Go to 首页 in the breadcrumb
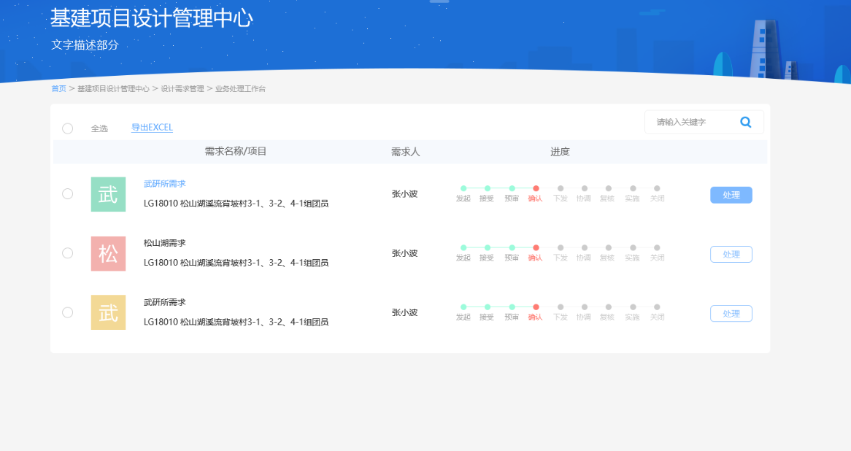 pos(58,88)
